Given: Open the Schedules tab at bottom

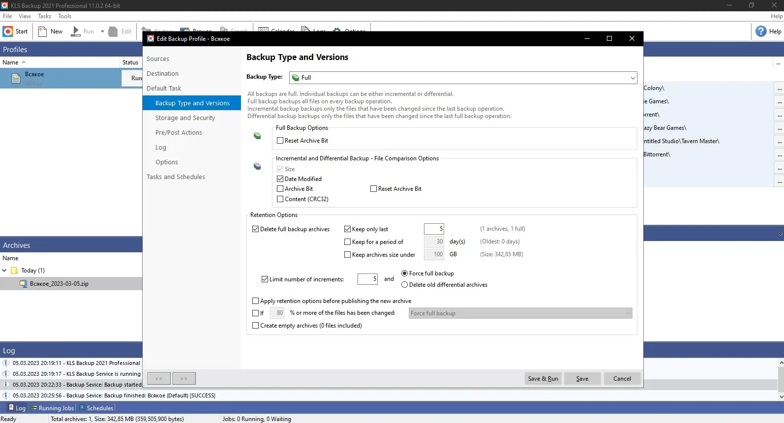Looking at the screenshot, I should click(96, 408).
